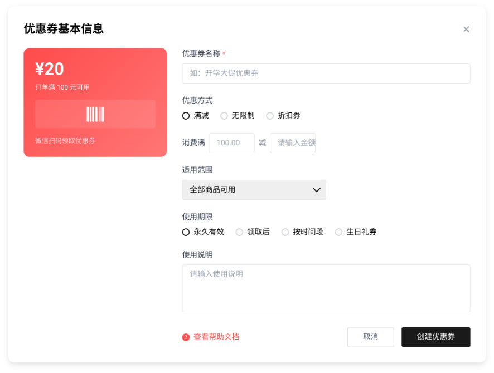Focus the 优惠券名称 input field
494x373 pixels.
point(326,73)
